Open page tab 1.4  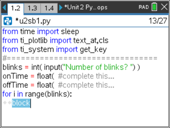click(49, 8)
